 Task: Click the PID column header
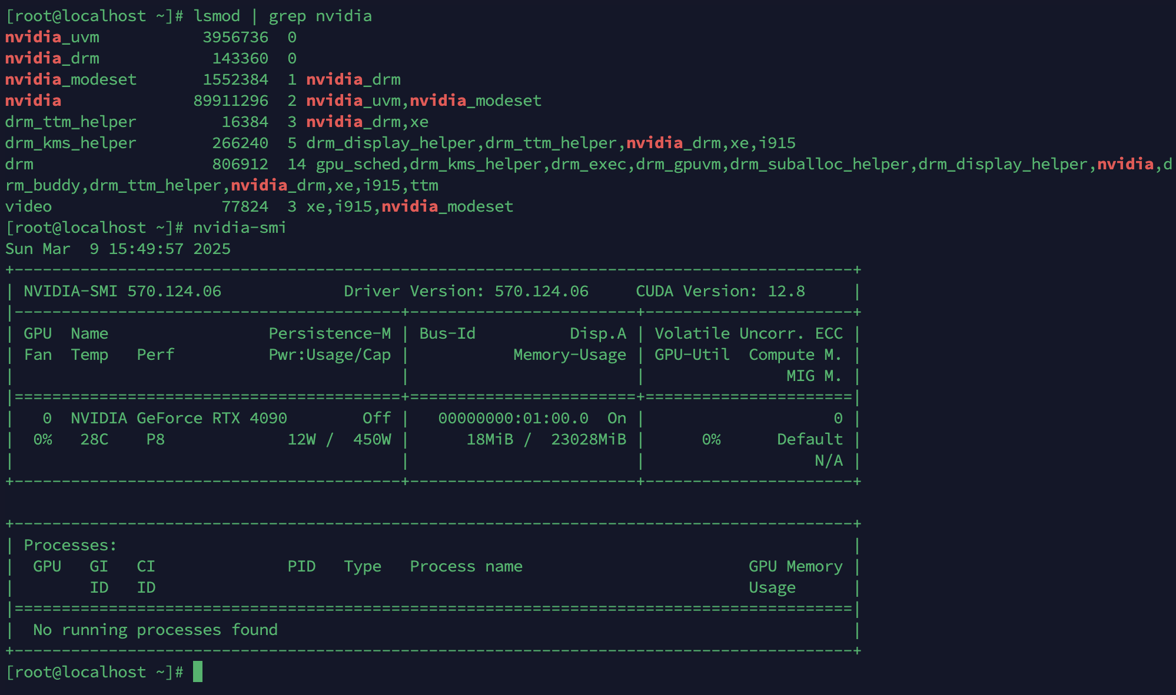click(301, 566)
